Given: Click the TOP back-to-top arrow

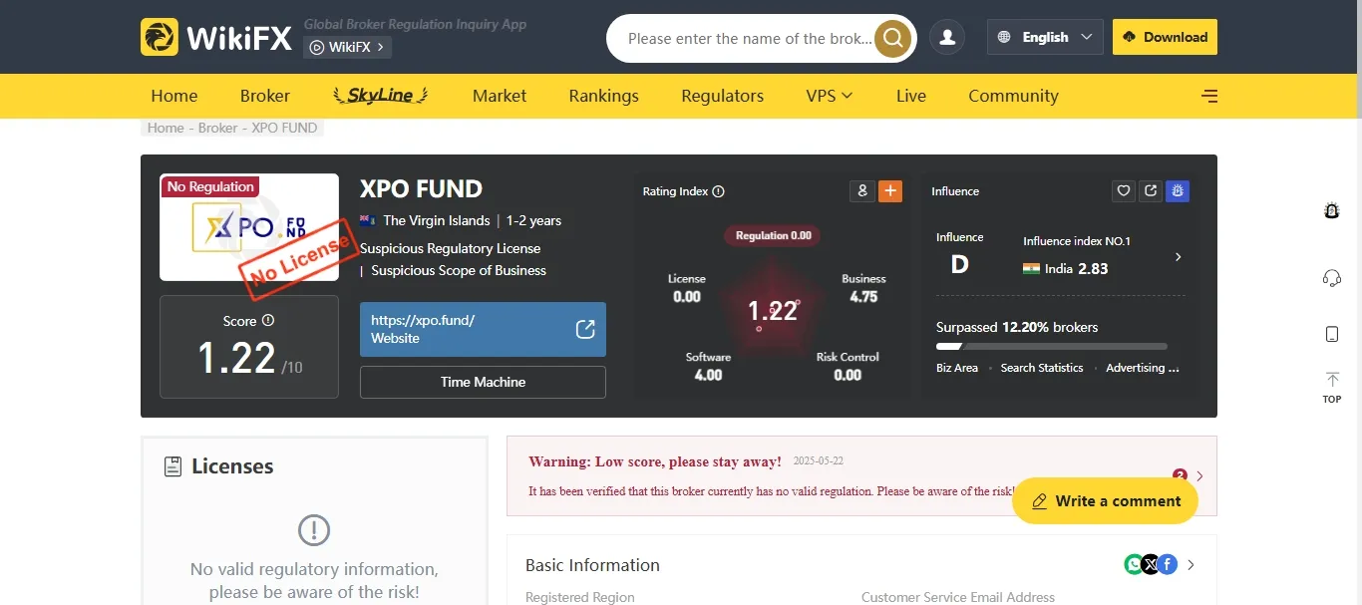Looking at the screenshot, I should click(x=1332, y=388).
